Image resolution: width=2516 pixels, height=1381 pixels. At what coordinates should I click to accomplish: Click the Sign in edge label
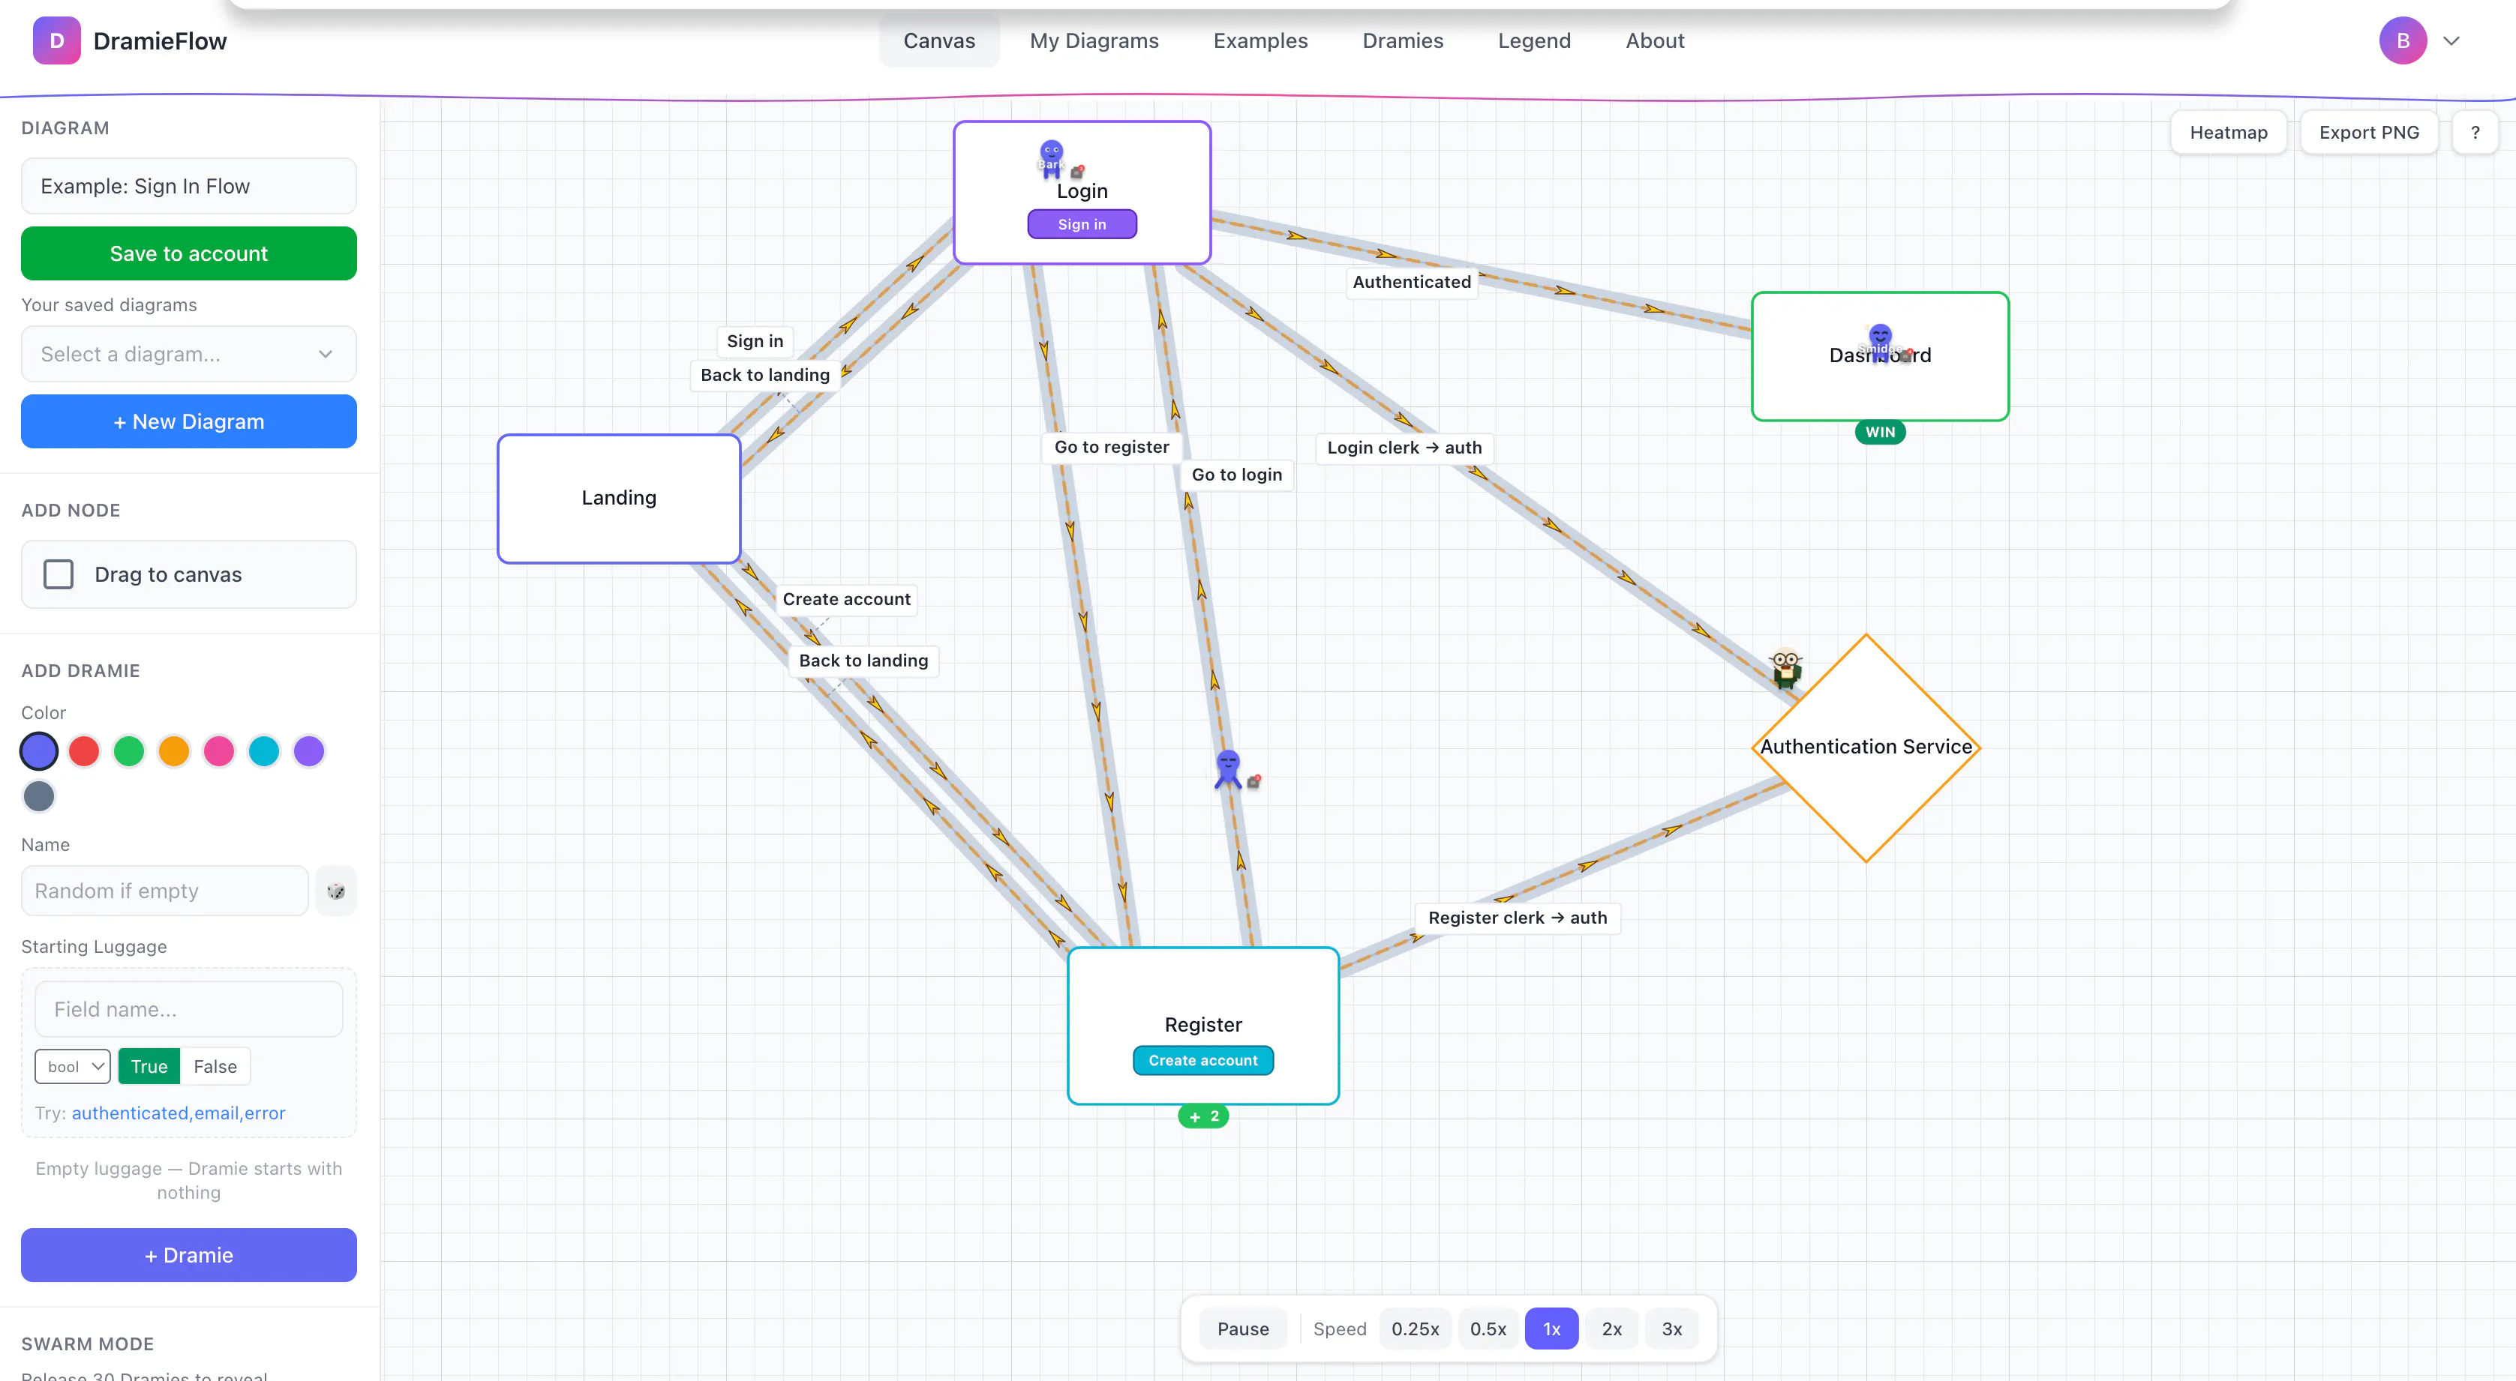tap(754, 340)
